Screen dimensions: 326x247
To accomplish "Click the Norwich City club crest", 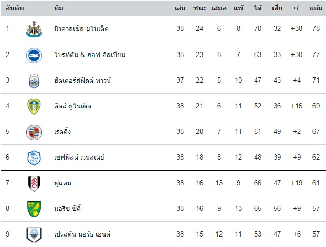I will coord(35,209).
